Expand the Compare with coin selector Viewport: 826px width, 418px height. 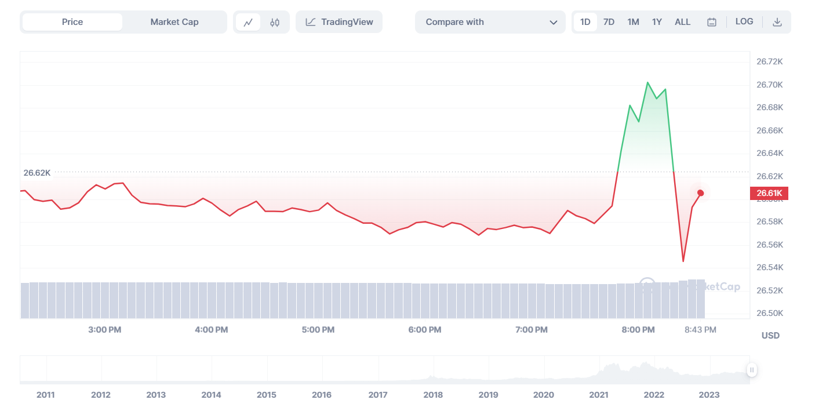point(490,21)
